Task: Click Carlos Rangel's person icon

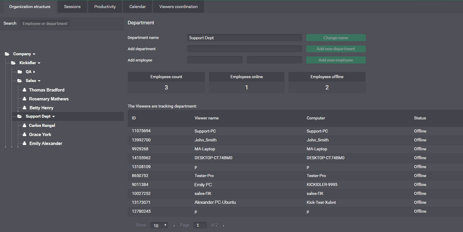Action: (24, 125)
